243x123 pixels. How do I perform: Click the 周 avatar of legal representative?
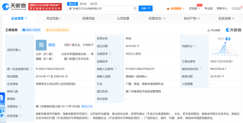(41, 45)
